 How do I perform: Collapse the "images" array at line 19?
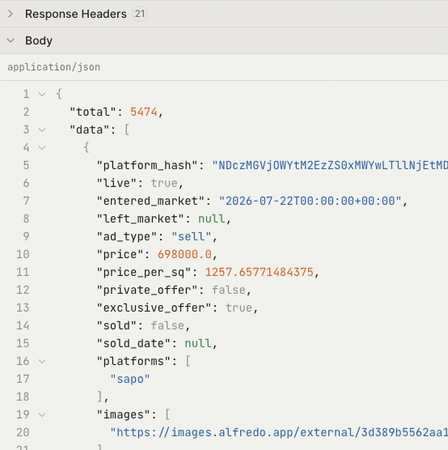click(42, 414)
